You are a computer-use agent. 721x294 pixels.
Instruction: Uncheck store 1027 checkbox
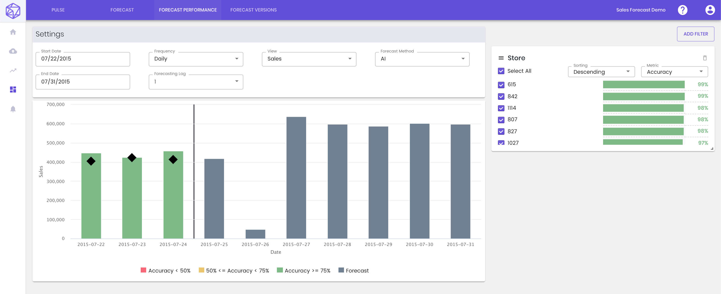tap(501, 142)
